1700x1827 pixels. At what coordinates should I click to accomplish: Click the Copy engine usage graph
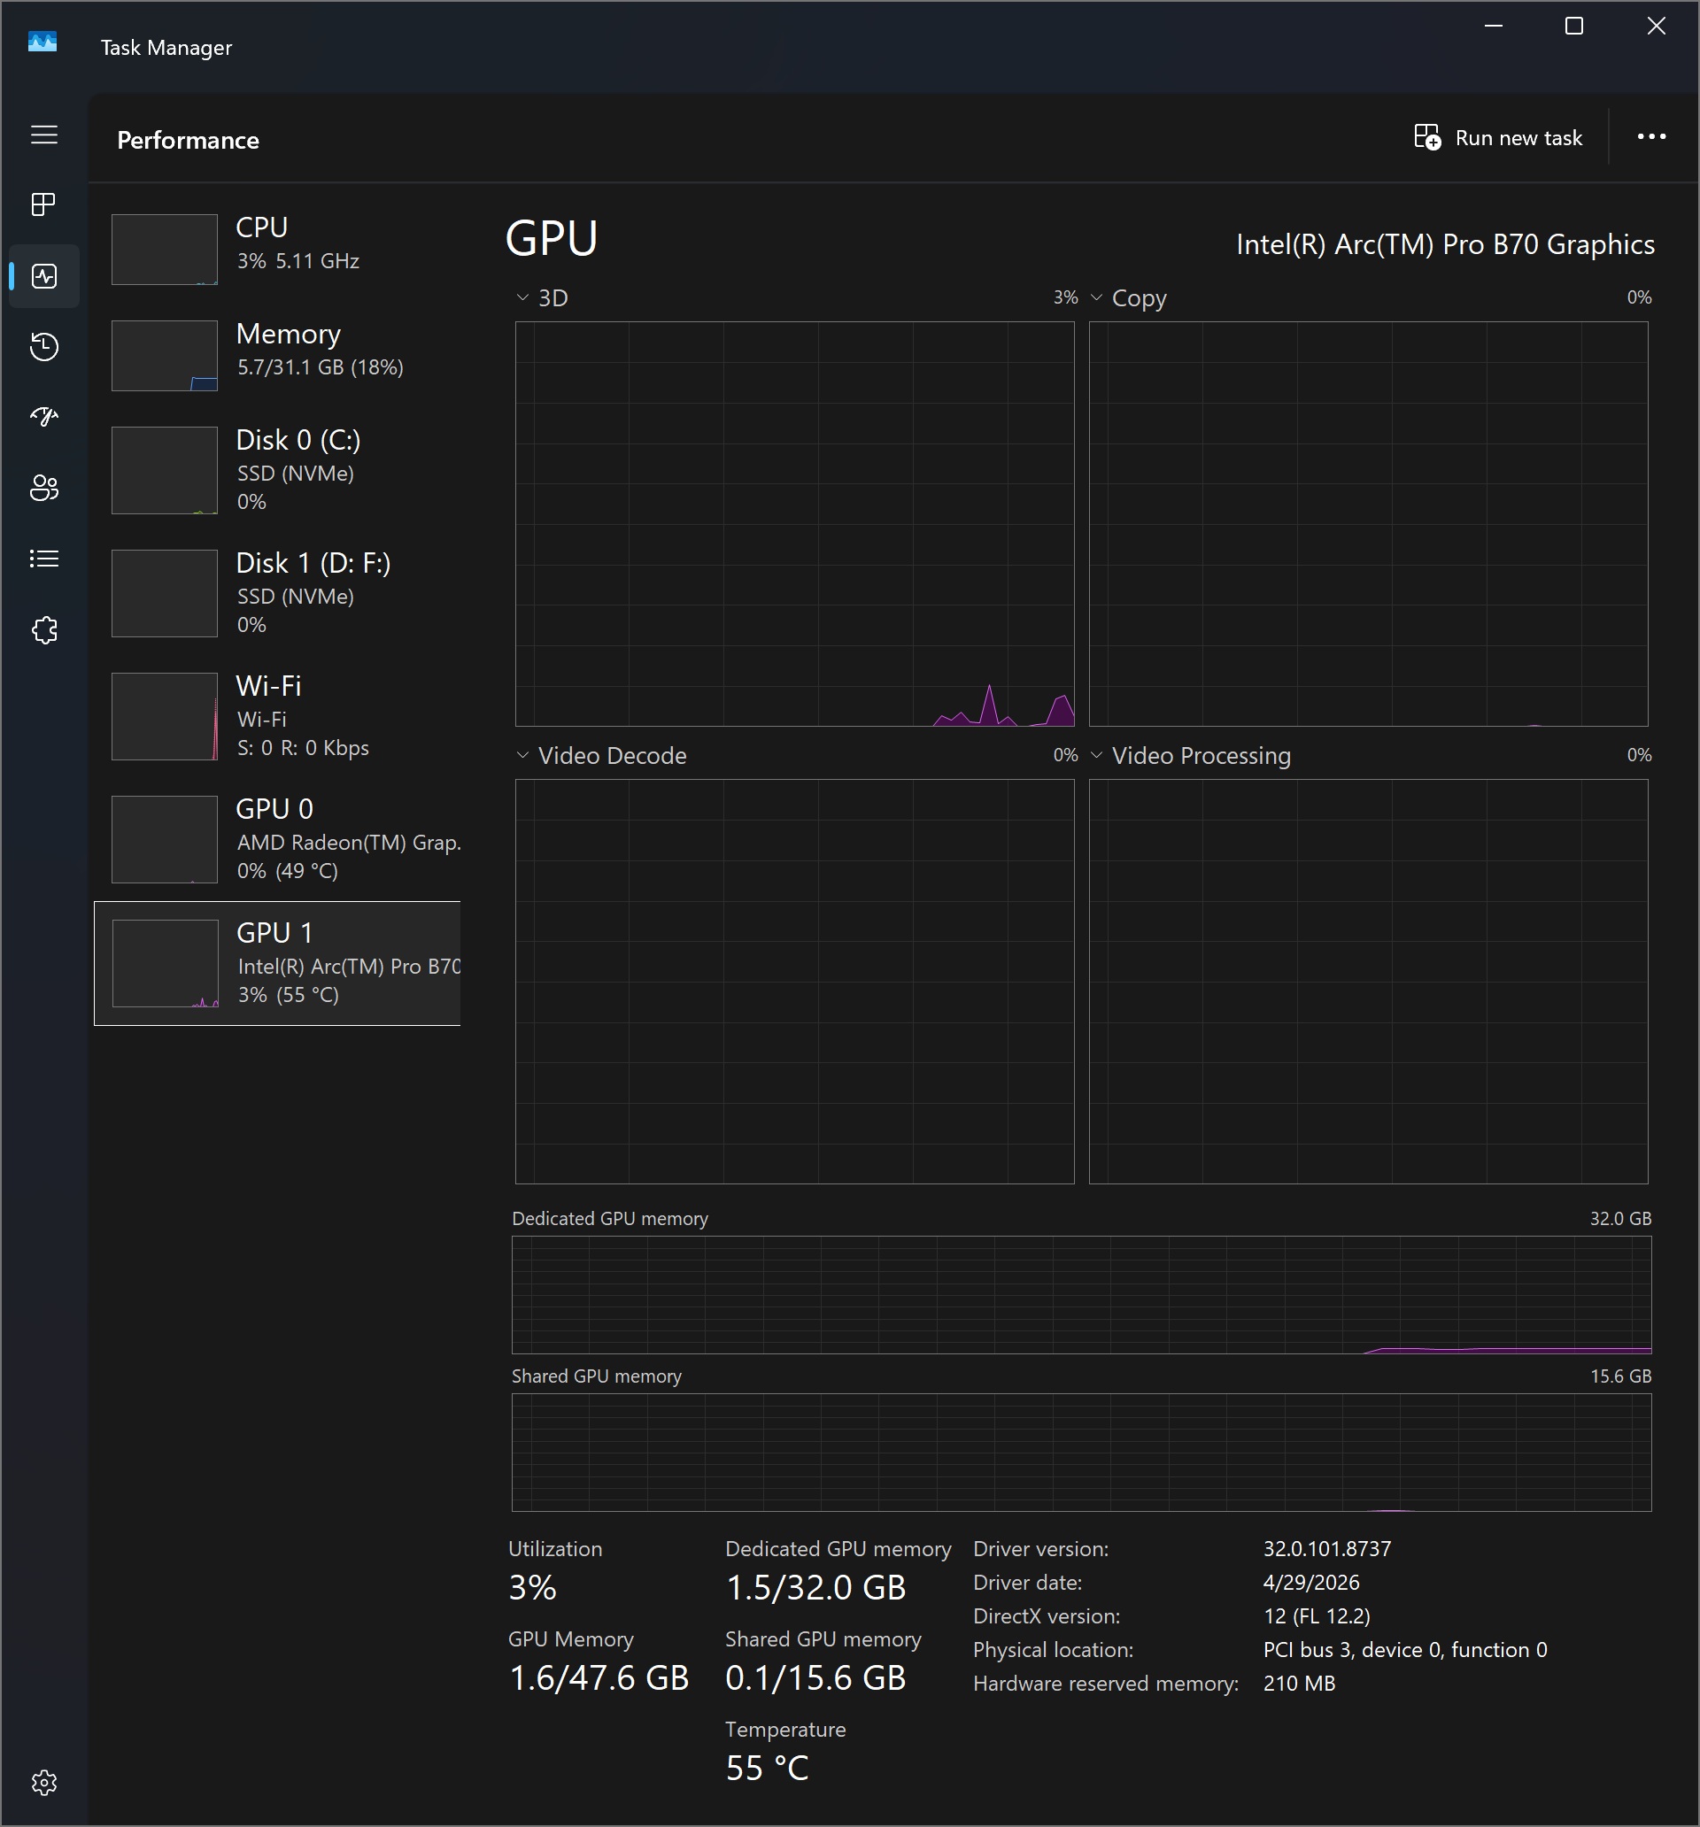[x=1368, y=524]
